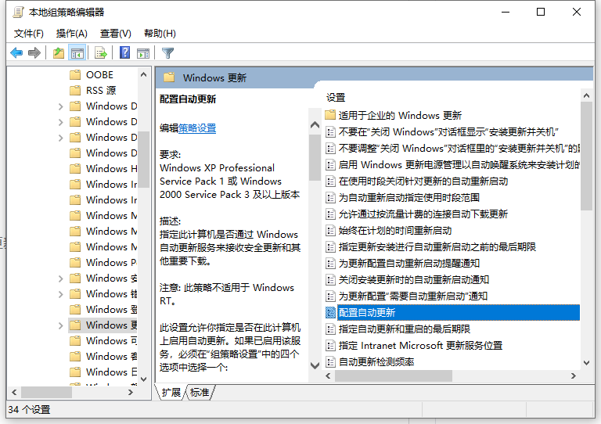601x424 pixels.
Task: Select 启用 Windows 更新电源管理 setting
Action: coord(459,165)
